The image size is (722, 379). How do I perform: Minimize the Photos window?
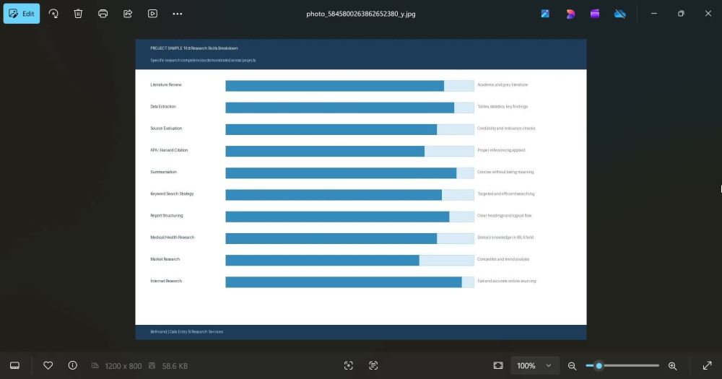[x=654, y=14]
